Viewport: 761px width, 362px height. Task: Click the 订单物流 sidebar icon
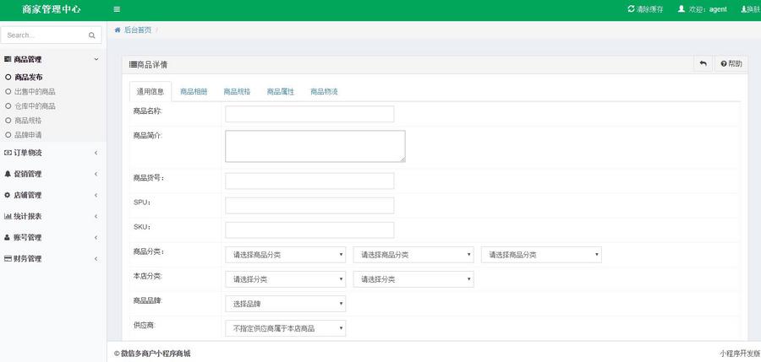(8, 153)
